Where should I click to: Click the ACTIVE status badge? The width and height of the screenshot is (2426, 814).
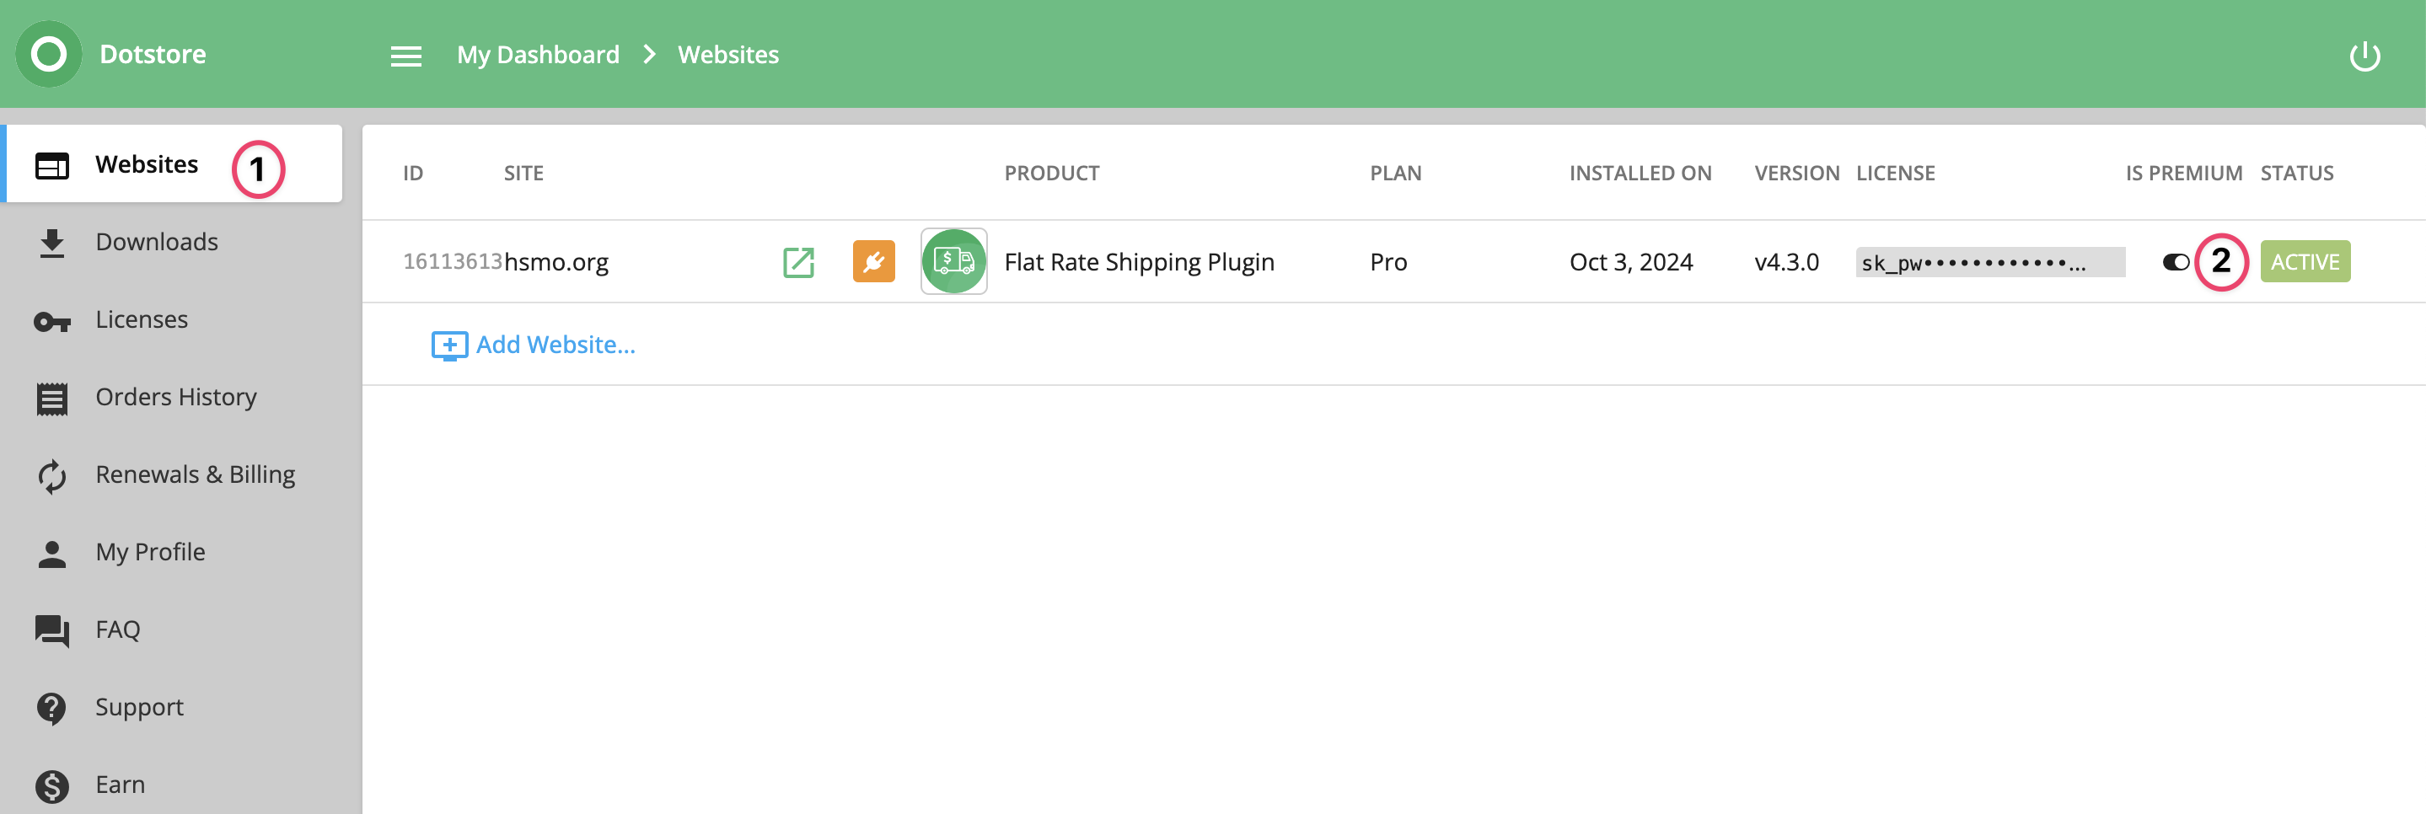[2305, 261]
